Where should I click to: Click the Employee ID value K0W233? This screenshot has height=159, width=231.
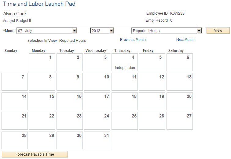coord(177,13)
